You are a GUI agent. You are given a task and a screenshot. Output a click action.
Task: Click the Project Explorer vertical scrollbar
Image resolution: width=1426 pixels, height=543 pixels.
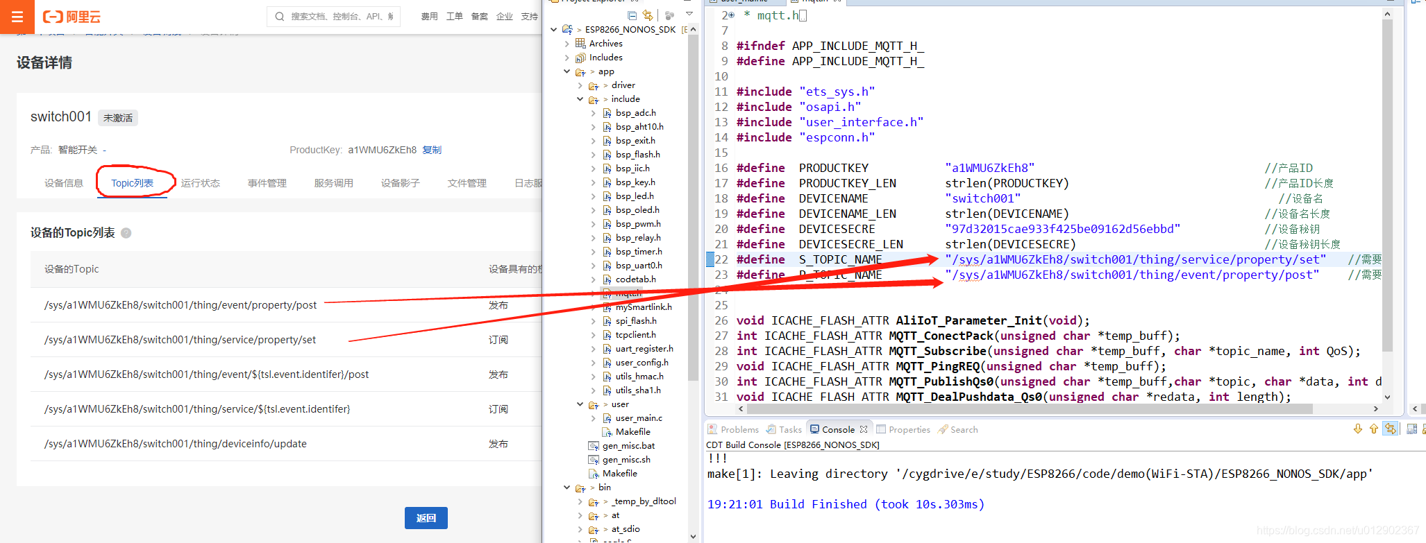pyautogui.click(x=693, y=208)
